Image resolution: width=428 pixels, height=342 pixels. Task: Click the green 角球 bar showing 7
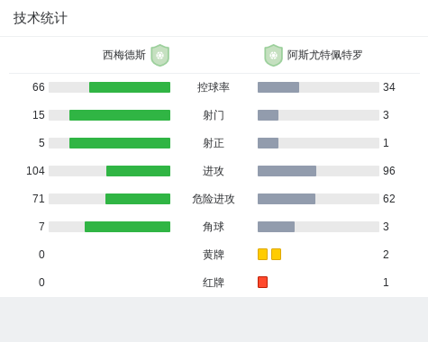pyautogui.click(x=127, y=227)
